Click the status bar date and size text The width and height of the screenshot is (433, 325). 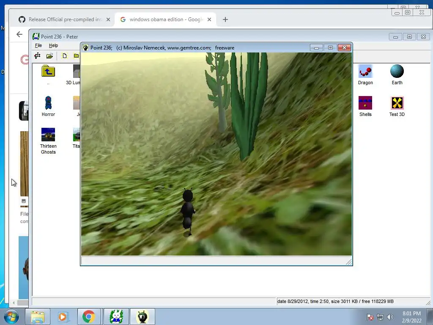[x=335, y=301]
